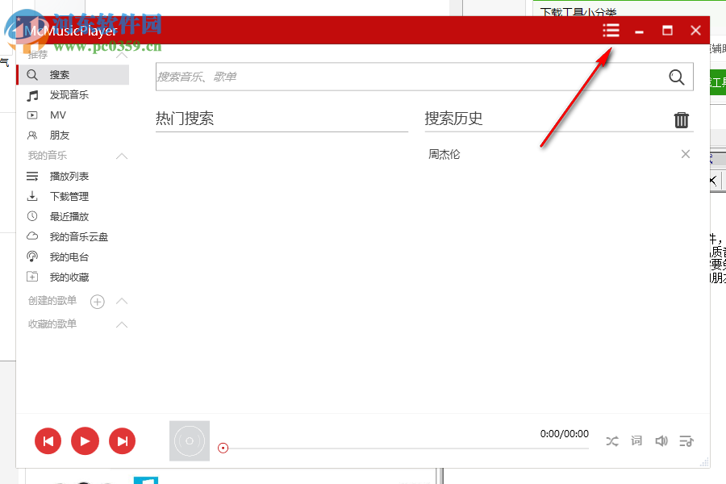Toggle shuffle playback mode
The image size is (726, 484).
click(612, 441)
